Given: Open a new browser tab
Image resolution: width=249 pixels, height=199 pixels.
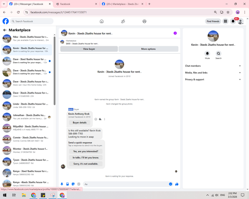Looking at the screenshot, I should (x=149, y=4).
